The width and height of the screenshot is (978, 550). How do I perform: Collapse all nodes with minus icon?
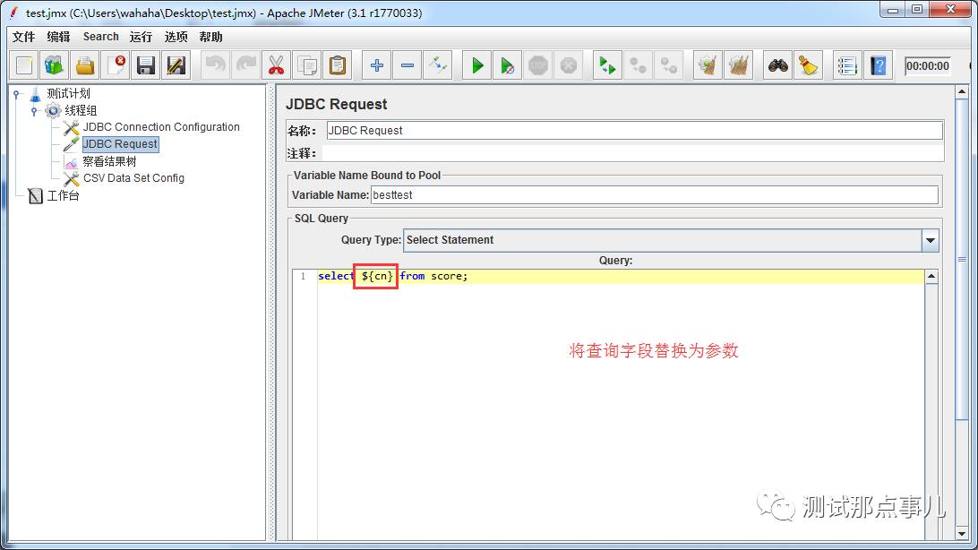pyautogui.click(x=407, y=65)
